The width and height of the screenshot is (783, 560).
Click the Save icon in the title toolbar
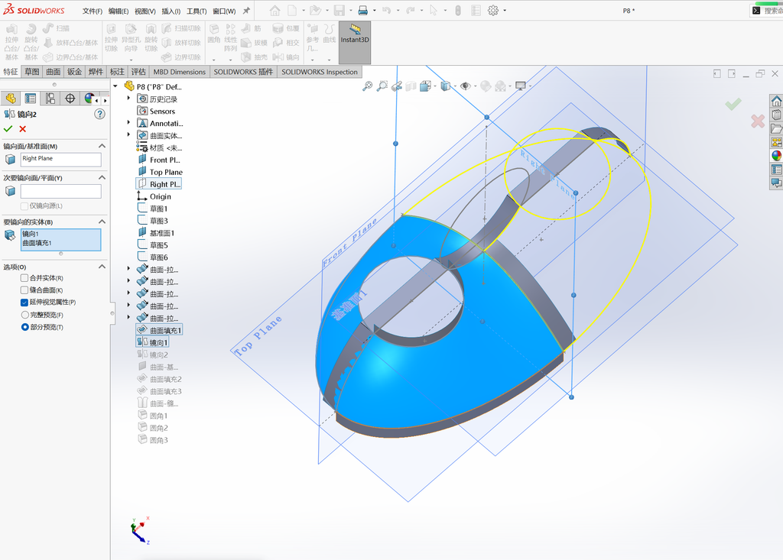pyautogui.click(x=339, y=11)
